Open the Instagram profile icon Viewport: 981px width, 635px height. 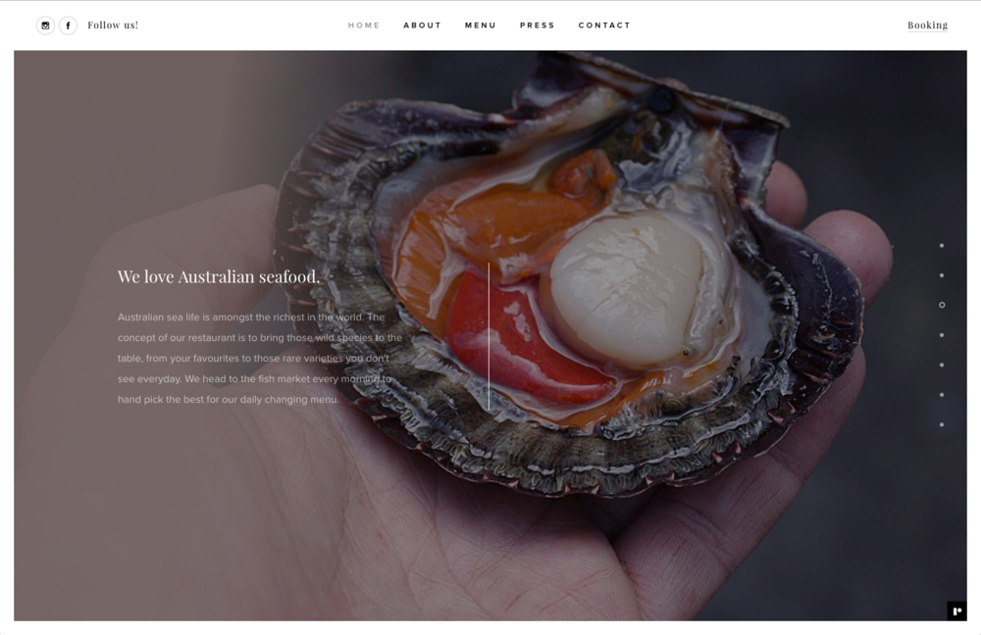pyautogui.click(x=45, y=25)
